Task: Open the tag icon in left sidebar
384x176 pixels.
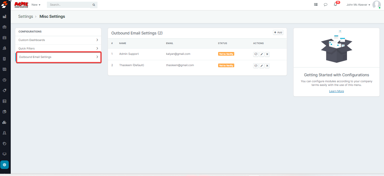Action: pos(5,90)
